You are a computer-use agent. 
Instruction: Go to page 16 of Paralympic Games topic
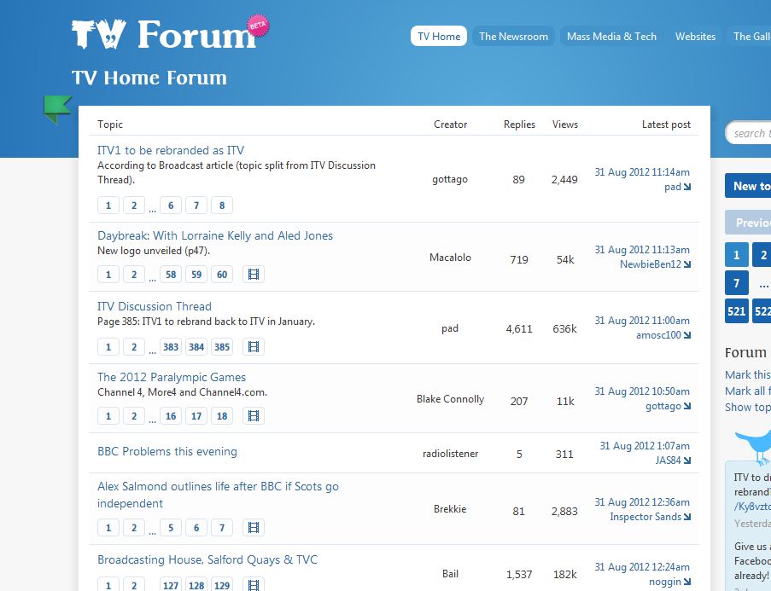coord(171,415)
